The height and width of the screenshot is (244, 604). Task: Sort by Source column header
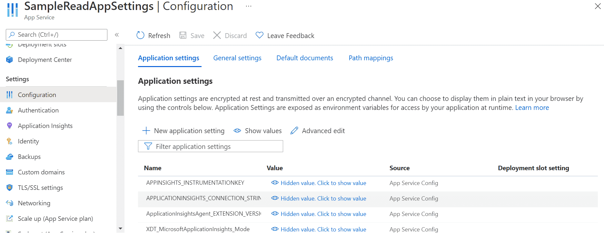[x=399, y=168]
